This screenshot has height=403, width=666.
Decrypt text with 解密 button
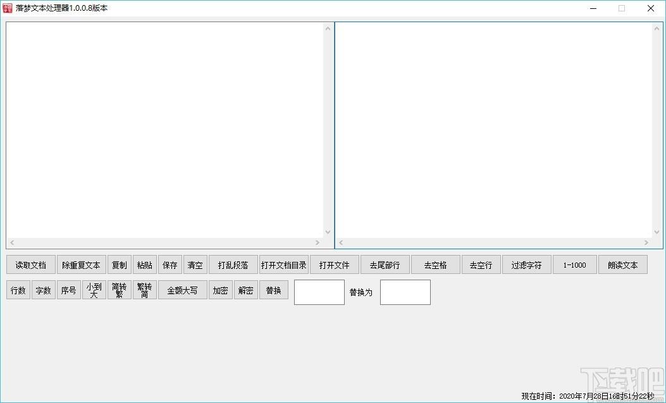tap(246, 290)
